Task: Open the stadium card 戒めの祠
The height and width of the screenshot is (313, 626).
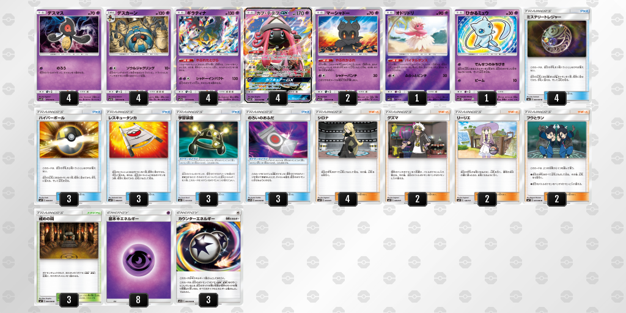Action: pyautogui.click(x=68, y=258)
